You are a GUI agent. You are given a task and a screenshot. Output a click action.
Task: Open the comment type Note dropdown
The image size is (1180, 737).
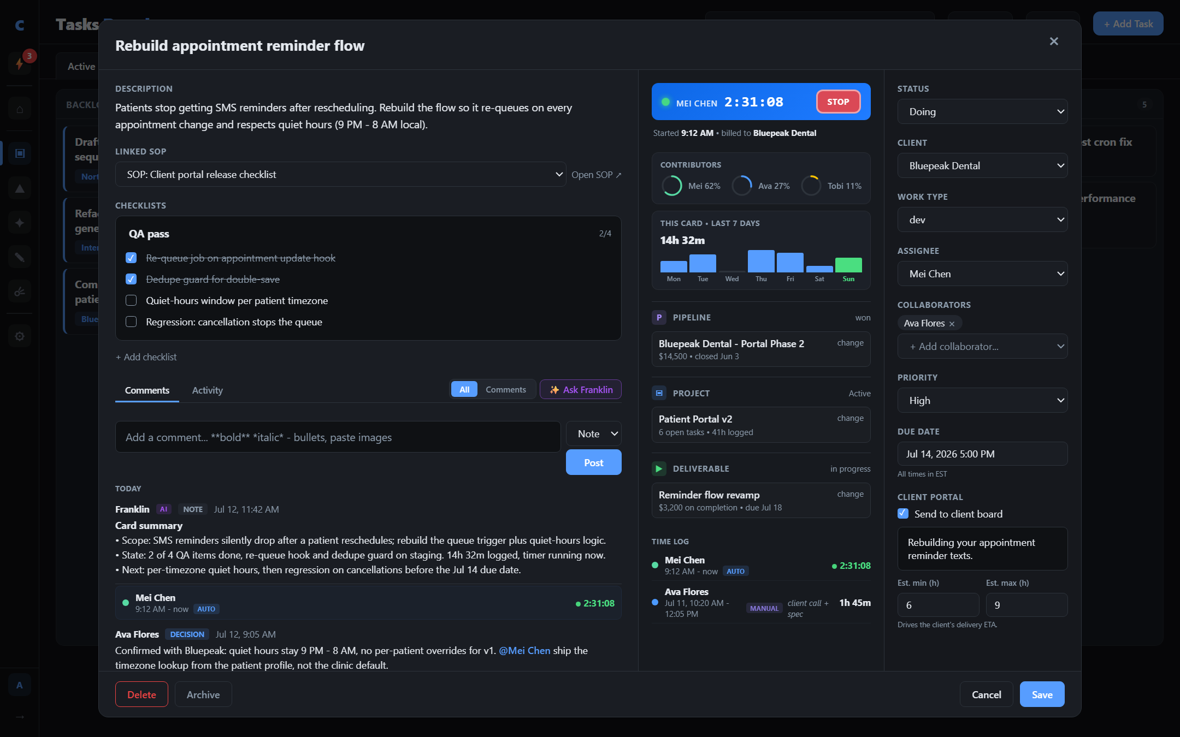[x=593, y=433]
